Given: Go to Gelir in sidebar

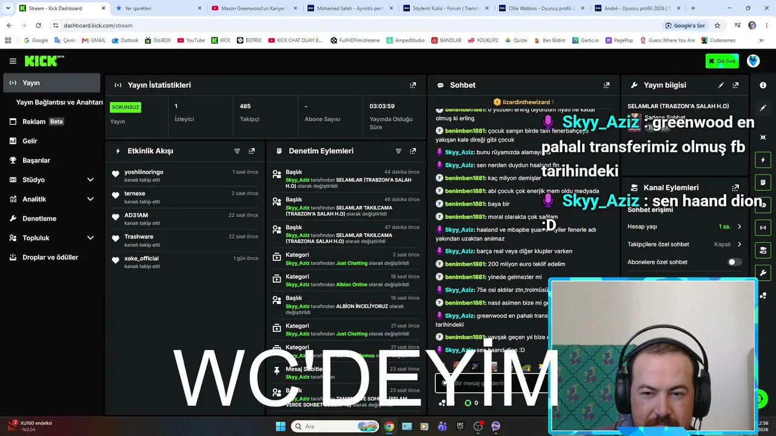Looking at the screenshot, I should [x=52, y=141].
